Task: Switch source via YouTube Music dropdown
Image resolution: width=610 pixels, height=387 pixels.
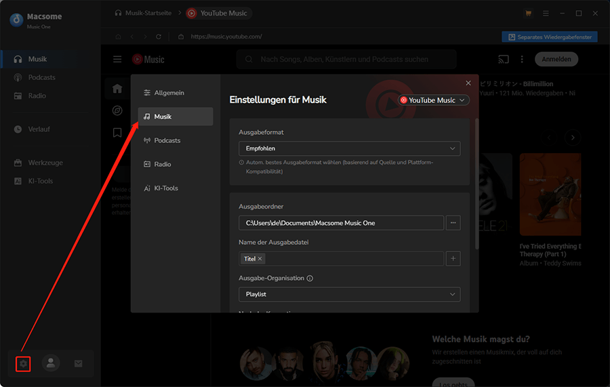Action: tap(433, 100)
